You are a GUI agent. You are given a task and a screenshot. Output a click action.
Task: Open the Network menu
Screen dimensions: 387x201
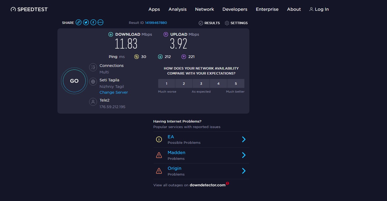tap(205, 9)
